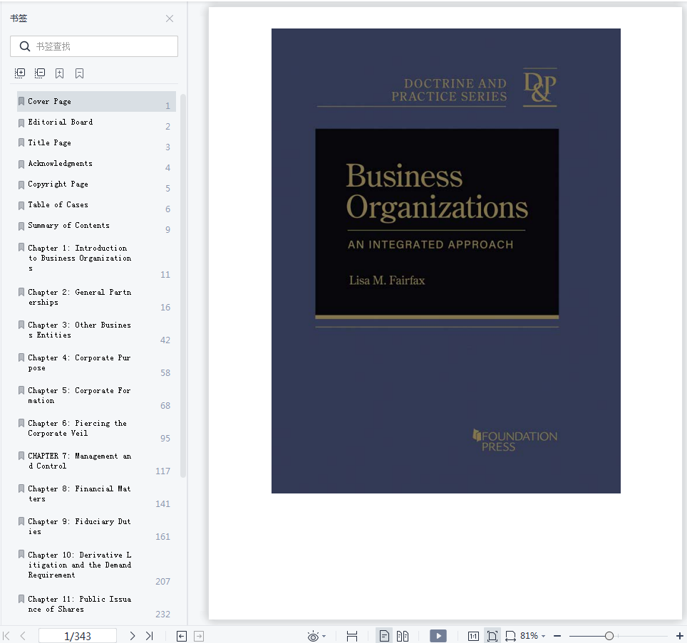
Task: Click the zoom slider handle
Action: (x=609, y=636)
